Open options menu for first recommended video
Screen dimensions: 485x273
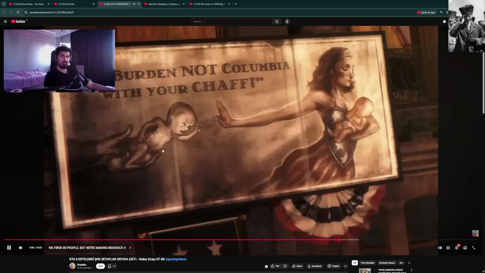(411, 270)
